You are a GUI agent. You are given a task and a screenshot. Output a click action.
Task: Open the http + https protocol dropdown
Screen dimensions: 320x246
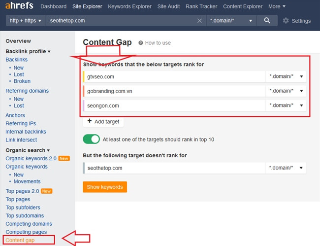tap(26, 21)
